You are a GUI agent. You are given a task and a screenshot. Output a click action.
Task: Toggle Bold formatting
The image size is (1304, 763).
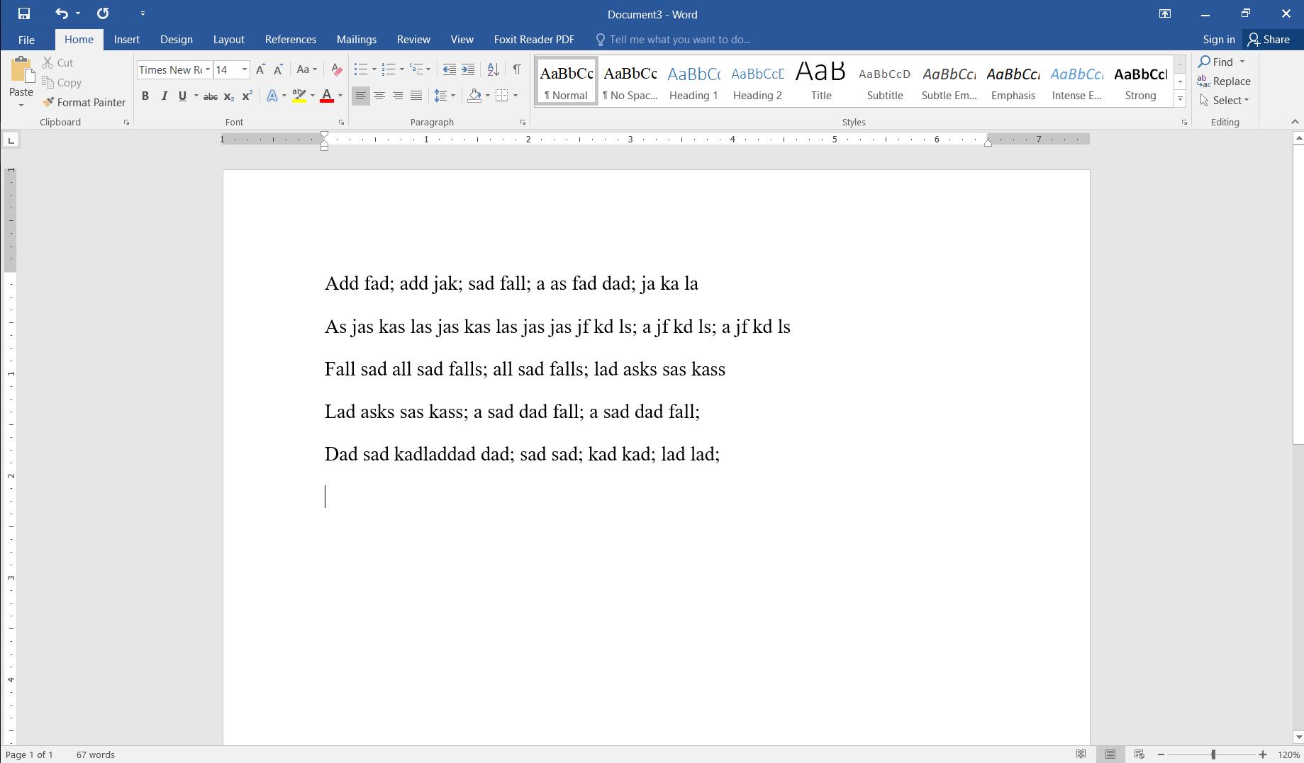click(x=145, y=96)
